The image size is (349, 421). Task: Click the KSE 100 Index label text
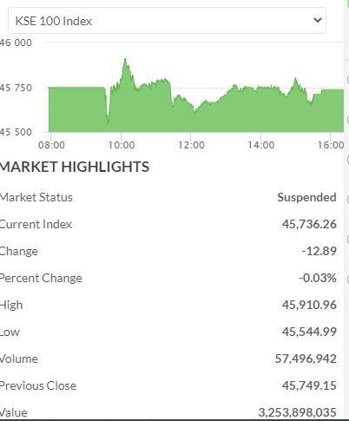[54, 21]
